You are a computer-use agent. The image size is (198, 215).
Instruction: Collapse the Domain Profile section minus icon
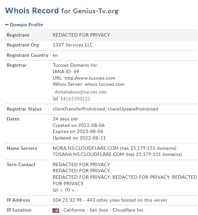(x=7, y=25)
